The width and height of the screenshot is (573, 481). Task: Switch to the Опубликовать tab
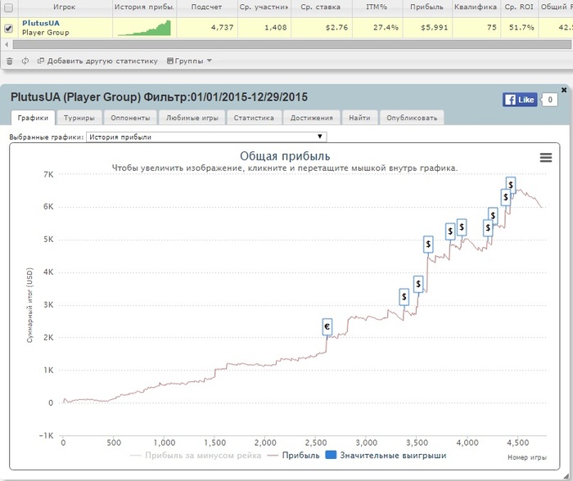[x=412, y=118]
